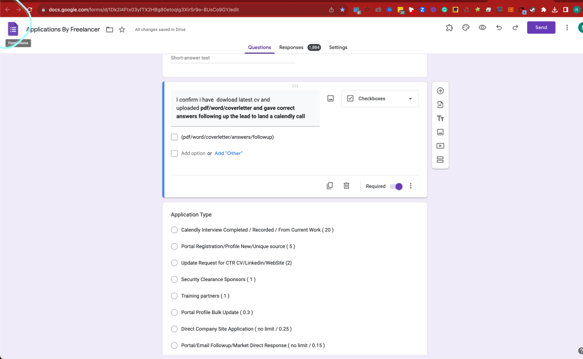Screen dimensions: 583x359
Task: Select Portal Profile Bulk Update option
Action: coord(174,312)
